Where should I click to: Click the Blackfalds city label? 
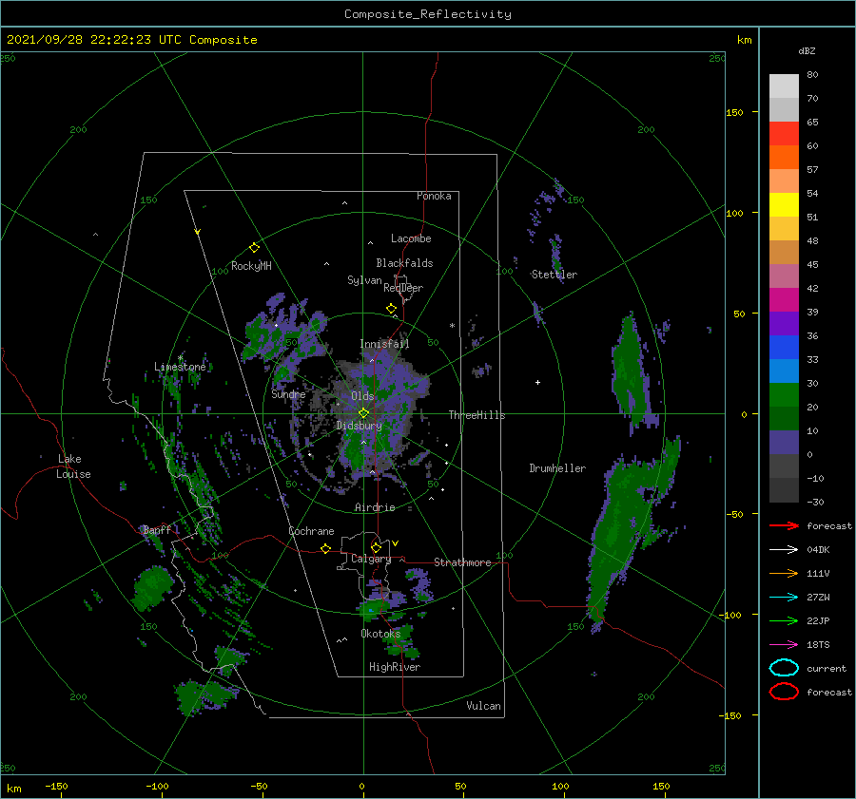404,263
